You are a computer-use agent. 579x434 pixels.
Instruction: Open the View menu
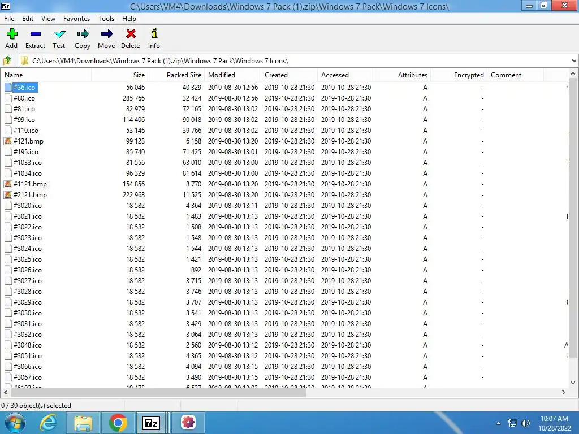coord(49,19)
